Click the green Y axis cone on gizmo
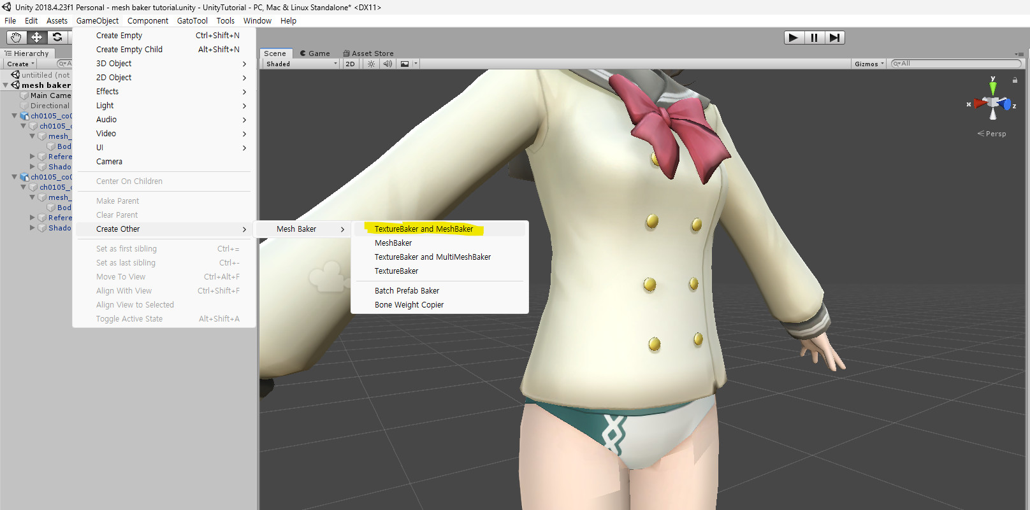1030x510 pixels. (x=992, y=87)
